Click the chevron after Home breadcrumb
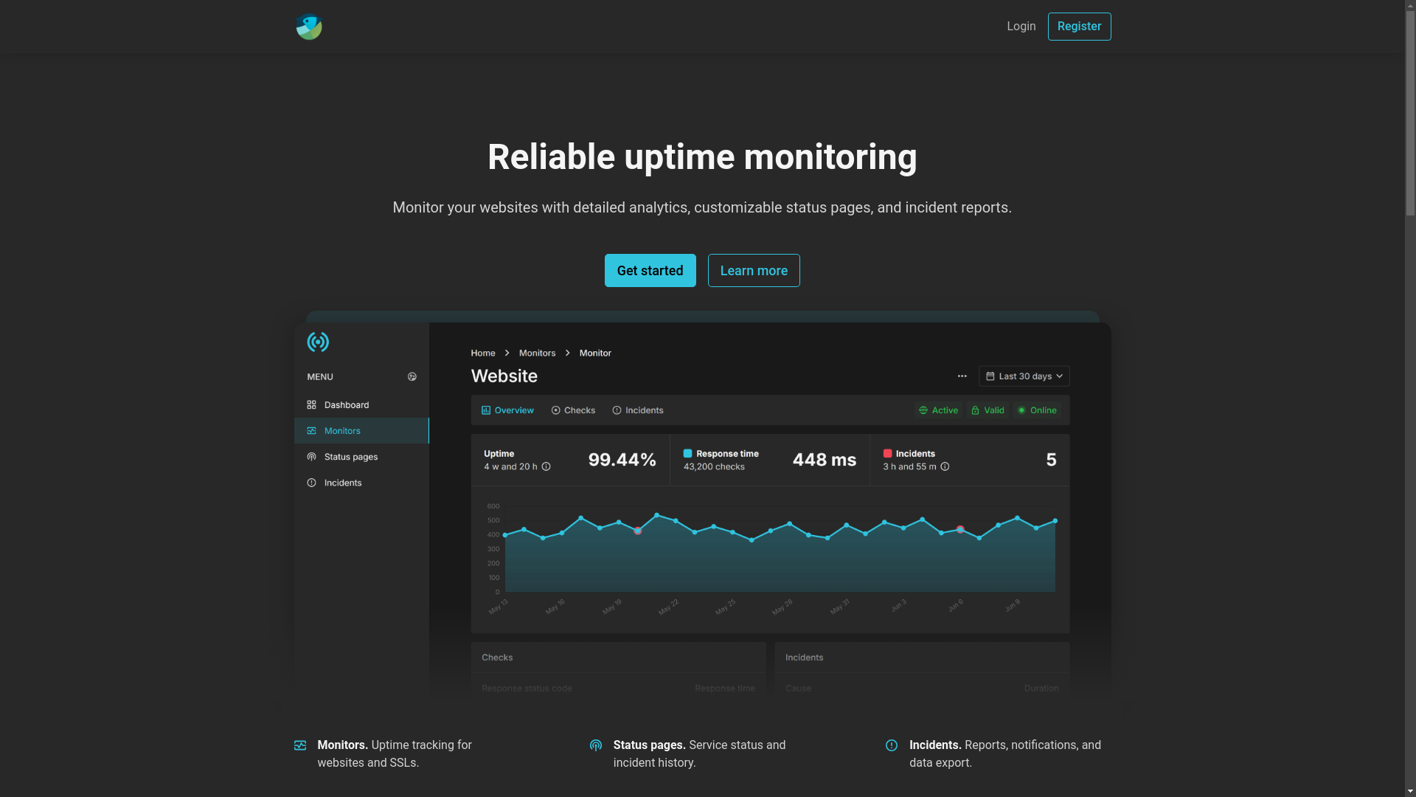This screenshot has width=1416, height=797. (507, 353)
